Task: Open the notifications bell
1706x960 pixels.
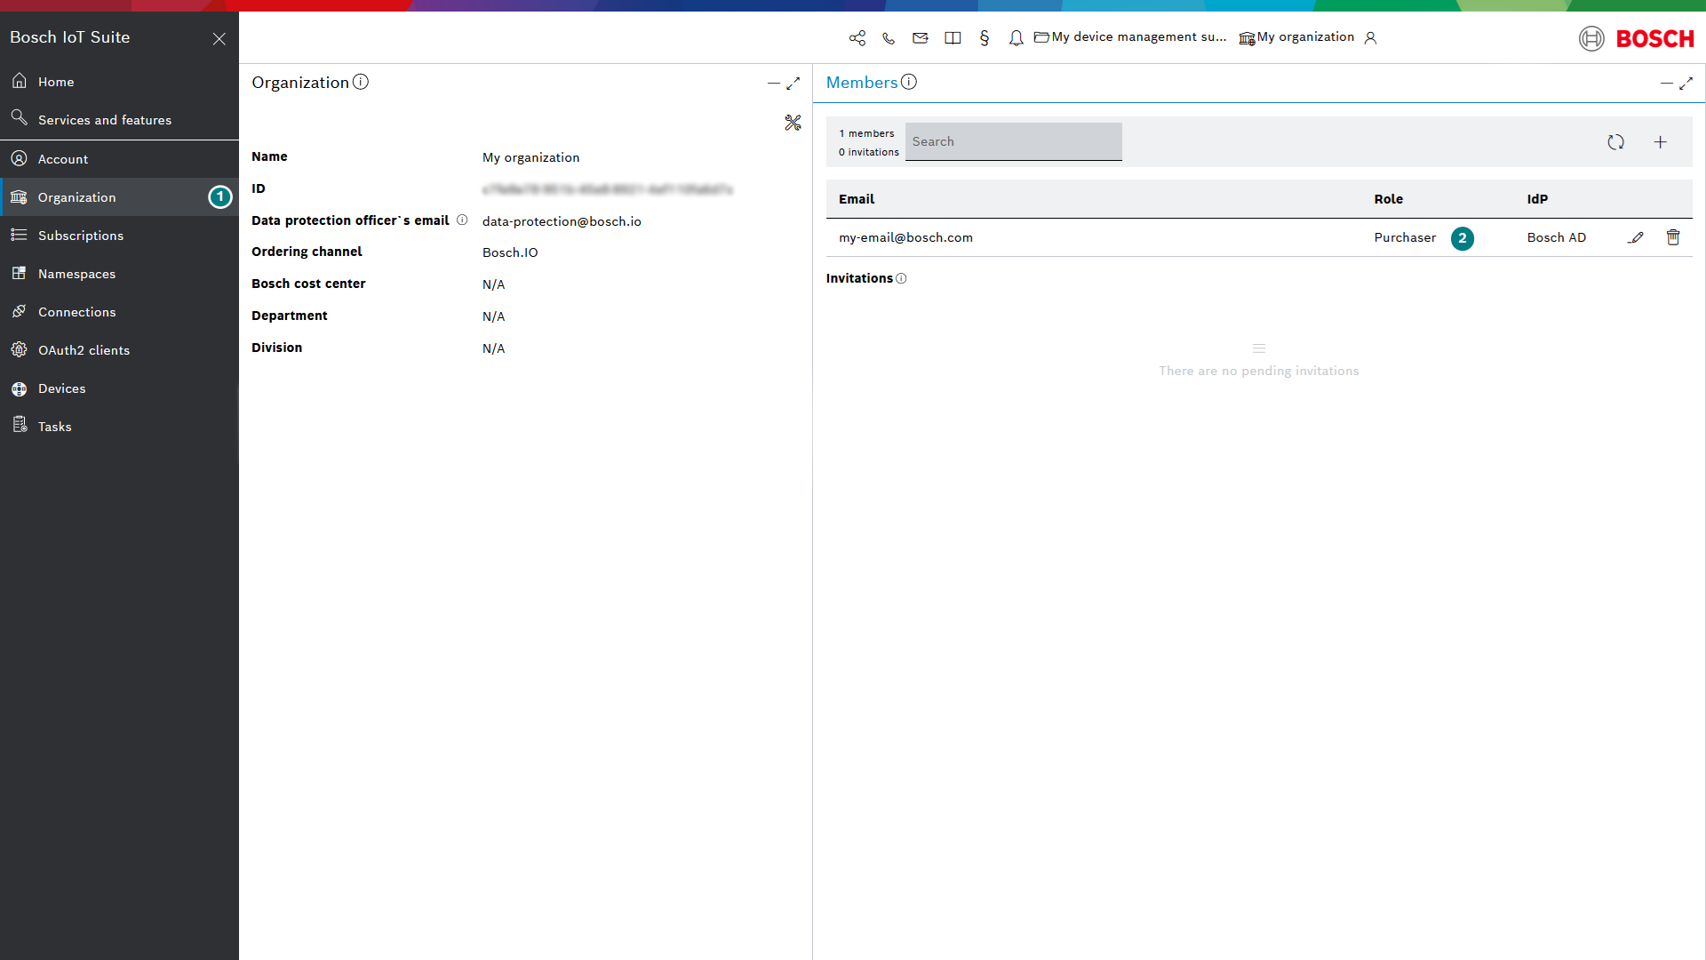Action: [x=1016, y=37]
